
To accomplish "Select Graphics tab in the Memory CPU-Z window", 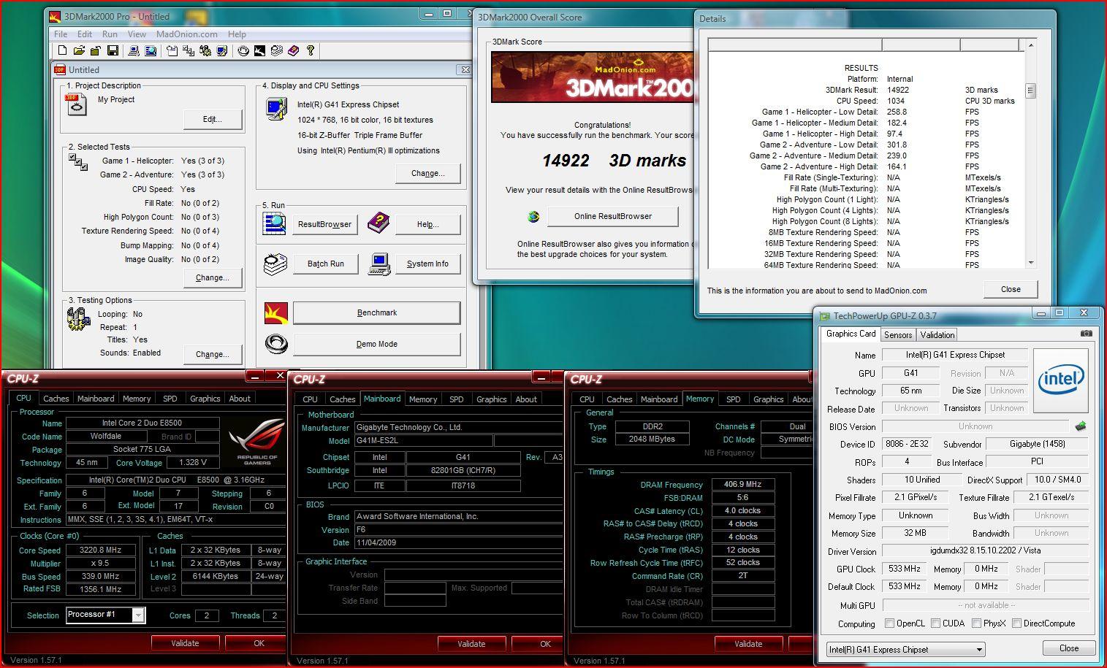I will 768,399.
